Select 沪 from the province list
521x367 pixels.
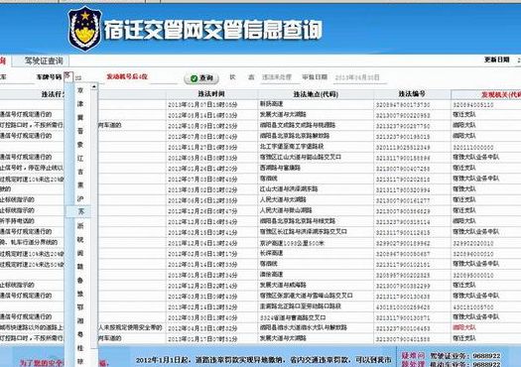[x=80, y=198]
